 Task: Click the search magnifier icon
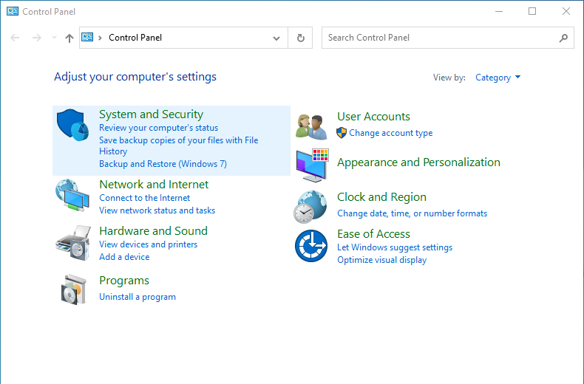[x=563, y=38]
